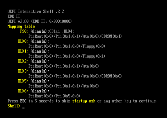Select the BLK0: entry label
Viewport: 167px width, 118px height.
(x=23, y=41)
